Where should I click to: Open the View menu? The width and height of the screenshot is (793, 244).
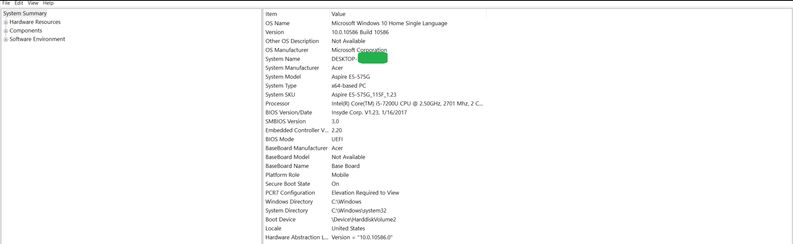[33, 3]
